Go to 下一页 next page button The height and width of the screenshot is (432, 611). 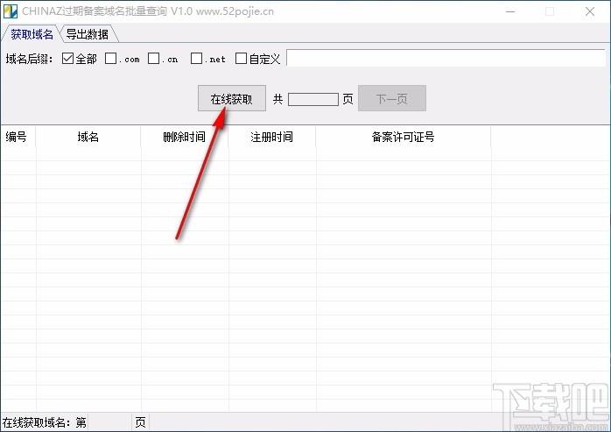pyautogui.click(x=392, y=98)
